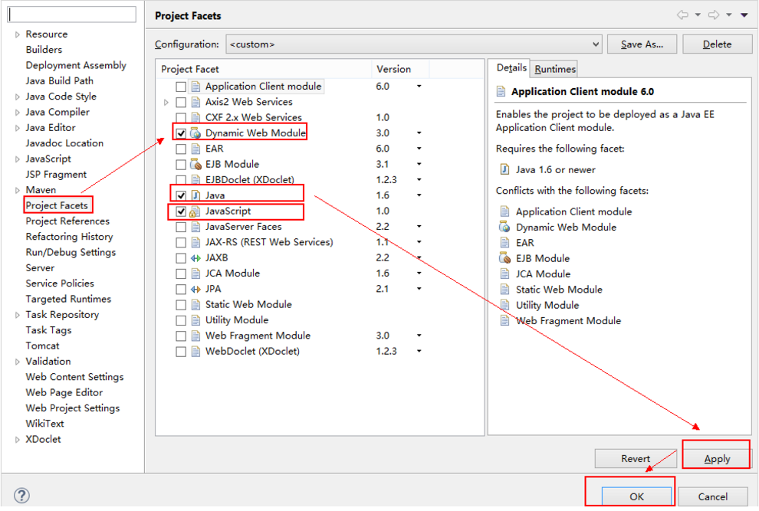Enable the JavaServer Faces checkbox
This screenshot has height=511, width=759.
pos(181,227)
